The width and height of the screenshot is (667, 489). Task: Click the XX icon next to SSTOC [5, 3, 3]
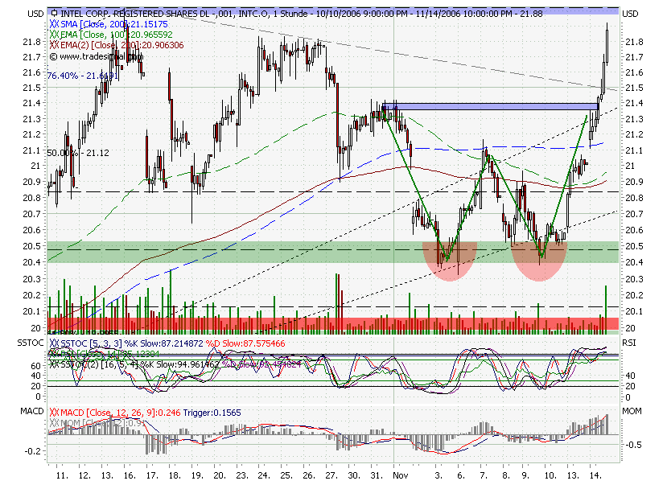54,342
